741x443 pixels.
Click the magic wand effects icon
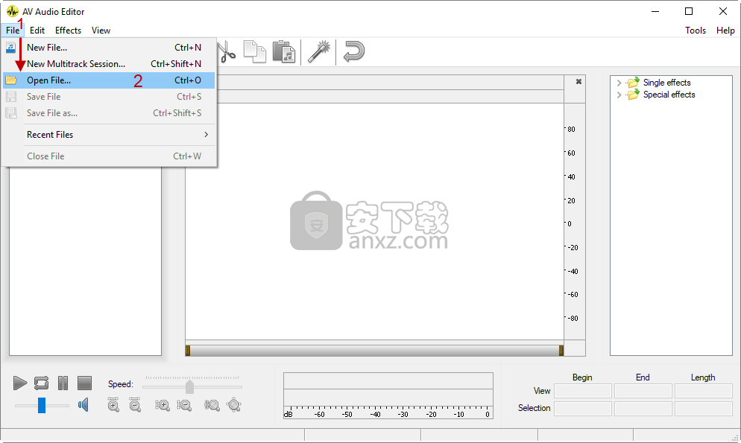(319, 51)
